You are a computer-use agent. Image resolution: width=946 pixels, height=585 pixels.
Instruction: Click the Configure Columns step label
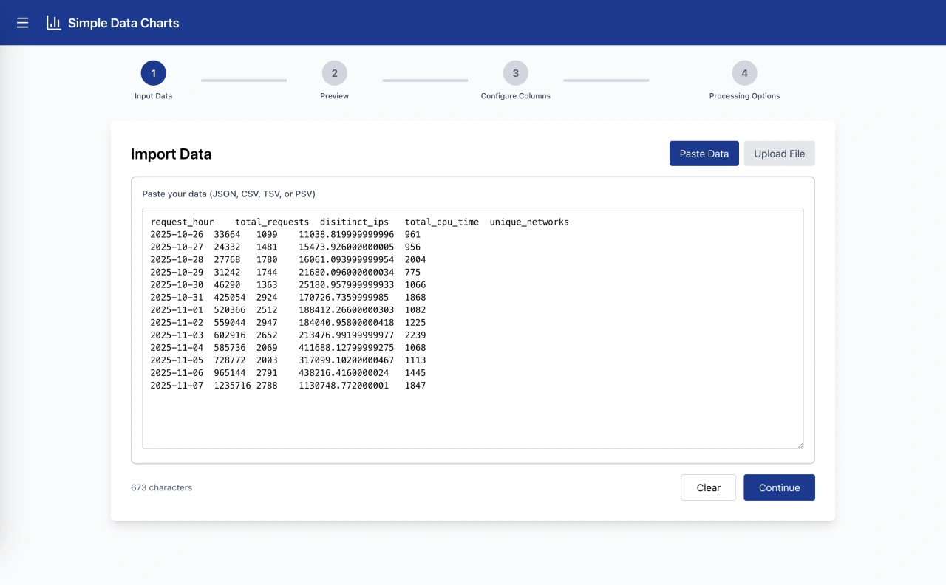pyautogui.click(x=515, y=95)
